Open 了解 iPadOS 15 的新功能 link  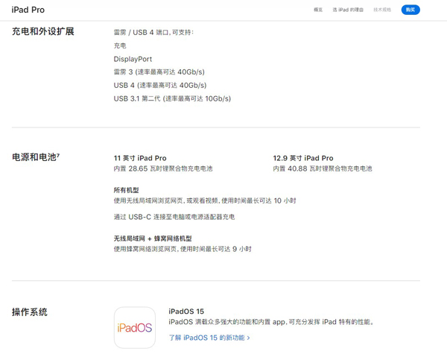[209, 338]
